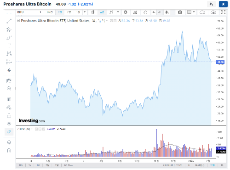Switch to area chart style

[102, 12]
